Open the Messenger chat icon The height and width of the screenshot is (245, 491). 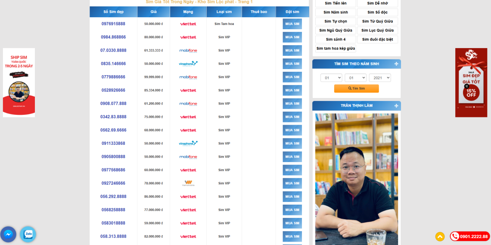coord(8,234)
